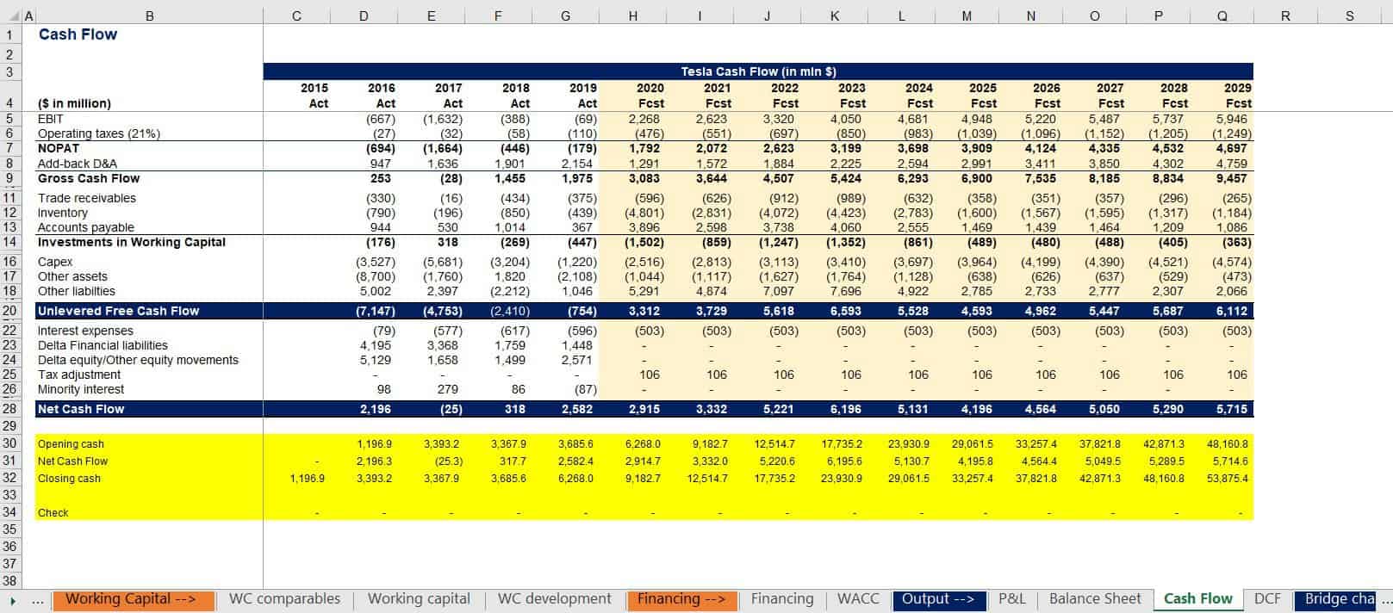Switch to the Working capital sheet tab
The width and height of the screenshot is (1393, 613).
pyautogui.click(x=419, y=599)
